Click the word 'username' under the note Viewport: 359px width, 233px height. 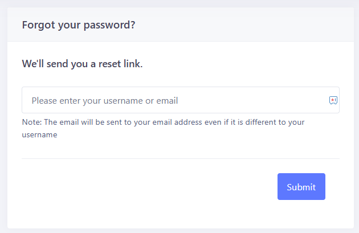click(39, 134)
